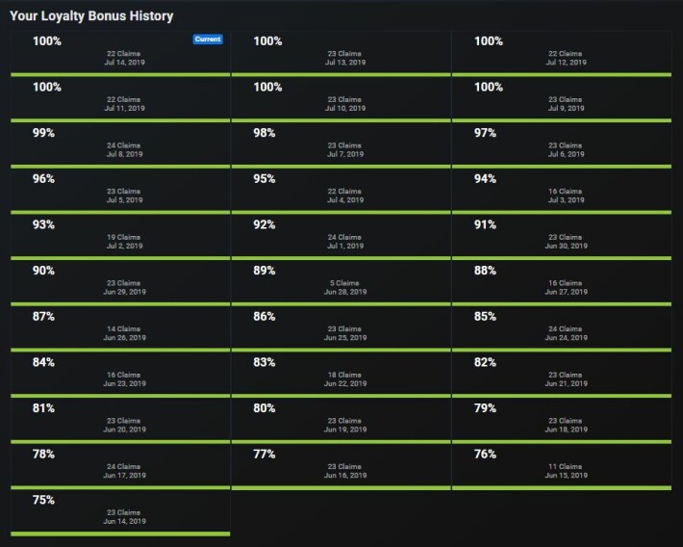683x547 pixels.
Task: Select the 75% card dated Jun 14
Action: 120,512
